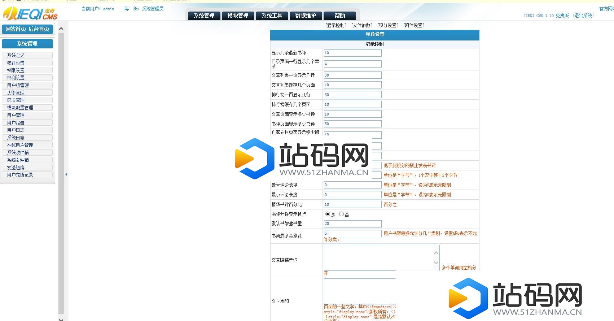The image size is (614, 321).
Task: Open 模块配置管理 in sidebar
Action: (27, 108)
